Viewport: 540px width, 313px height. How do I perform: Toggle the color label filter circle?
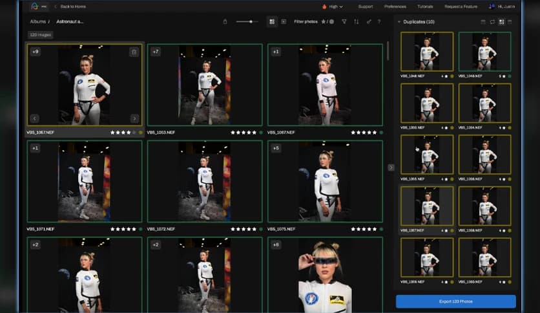(x=331, y=21)
